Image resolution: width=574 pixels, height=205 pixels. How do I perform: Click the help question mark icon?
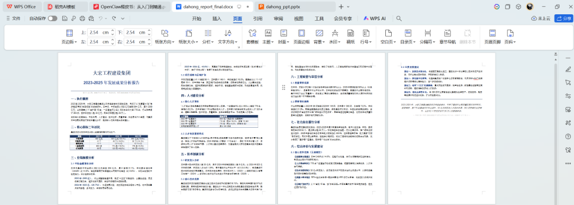(568, 136)
